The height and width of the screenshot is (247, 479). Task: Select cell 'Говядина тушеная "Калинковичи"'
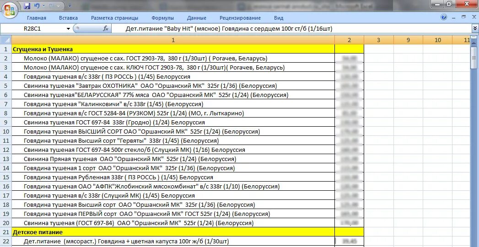[173, 104]
